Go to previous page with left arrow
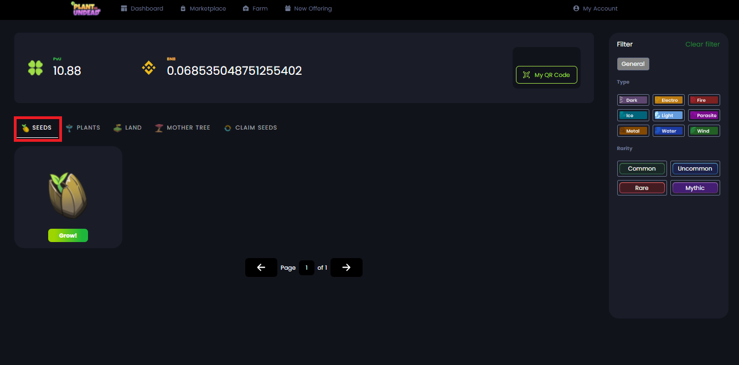739x365 pixels. coord(261,268)
